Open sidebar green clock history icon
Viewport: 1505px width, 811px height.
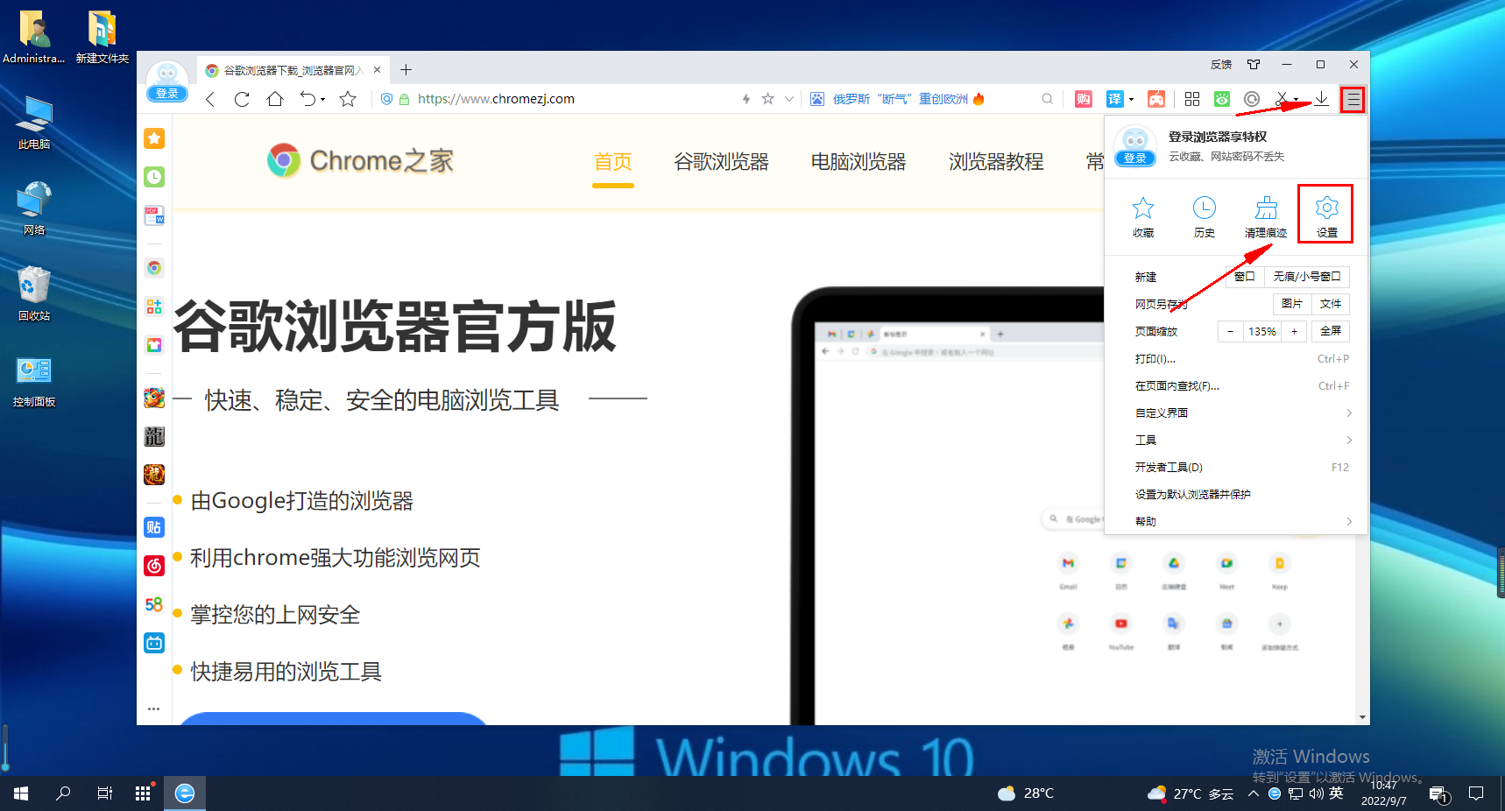pos(154,177)
